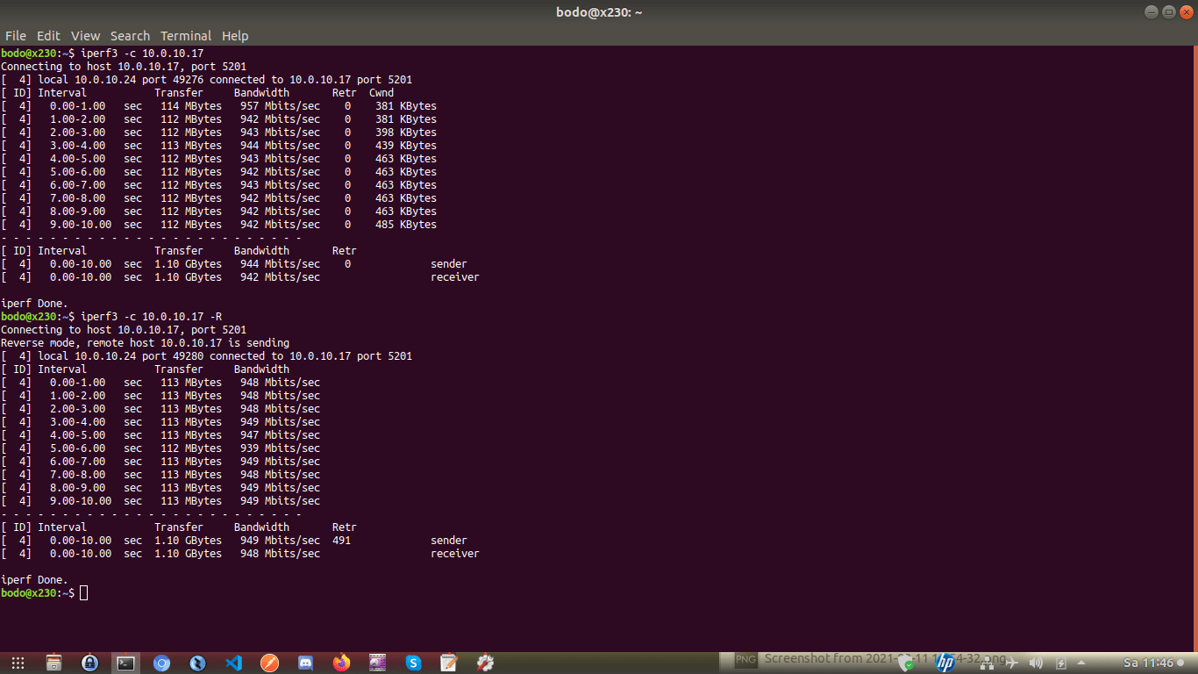This screenshot has width=1198, height=674.
Task: Click 'Reverse mode, remote host 10.0.10.17 is sending'
Action: [x=145, y=343]
